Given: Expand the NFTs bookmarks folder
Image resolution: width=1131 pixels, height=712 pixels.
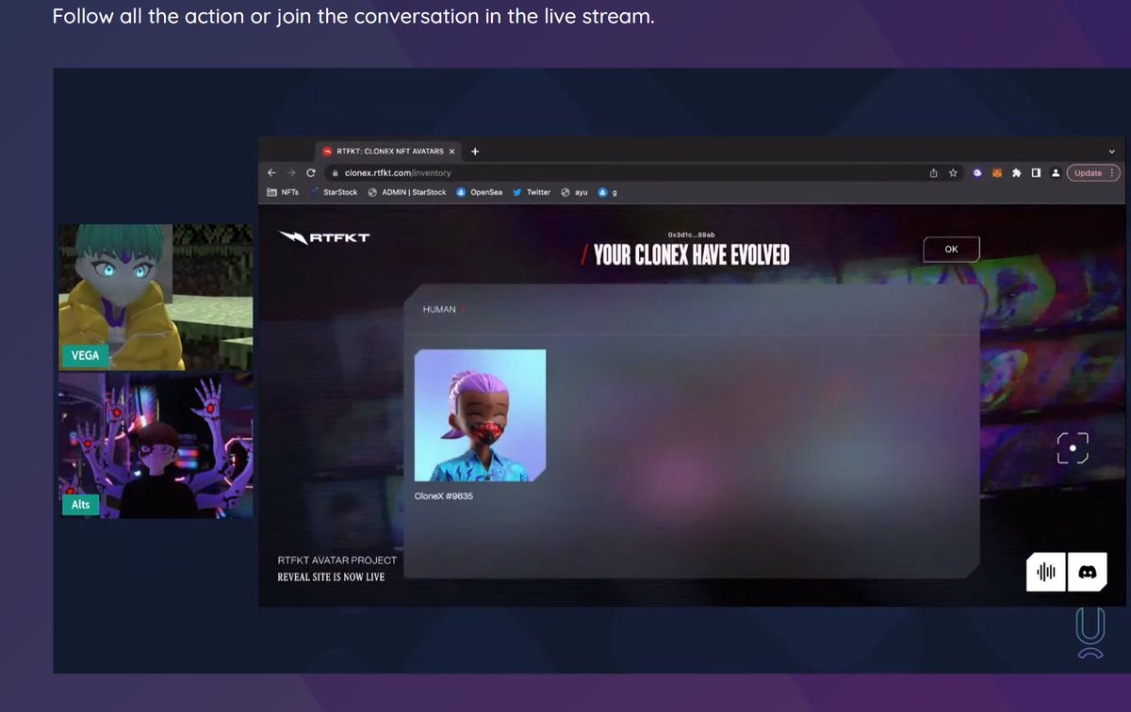Looking at the screenshot, I should (283, 192).
